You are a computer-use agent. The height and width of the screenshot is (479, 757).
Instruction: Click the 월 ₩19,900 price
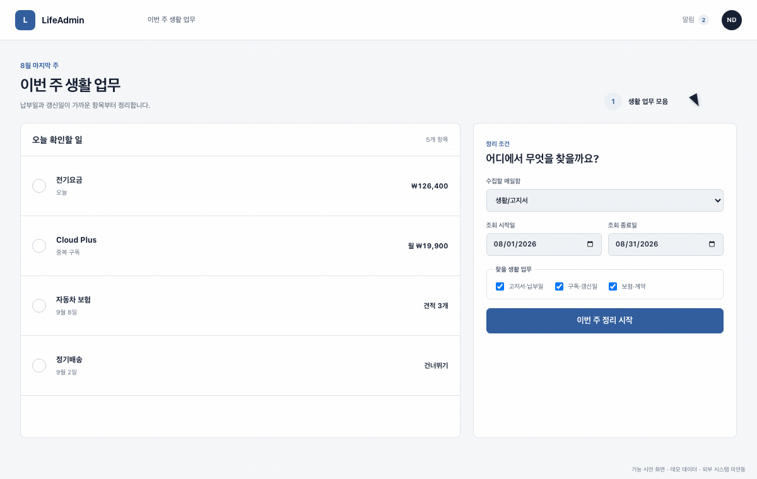pos(428,246)
